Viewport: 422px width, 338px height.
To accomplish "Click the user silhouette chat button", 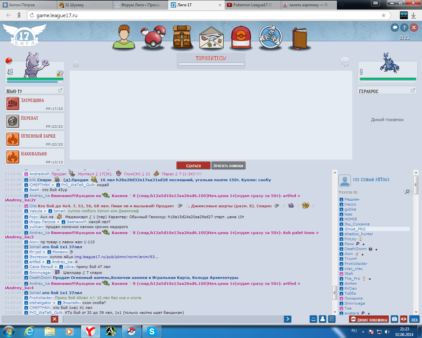I will pyautogui.click(x=322, y=319).
